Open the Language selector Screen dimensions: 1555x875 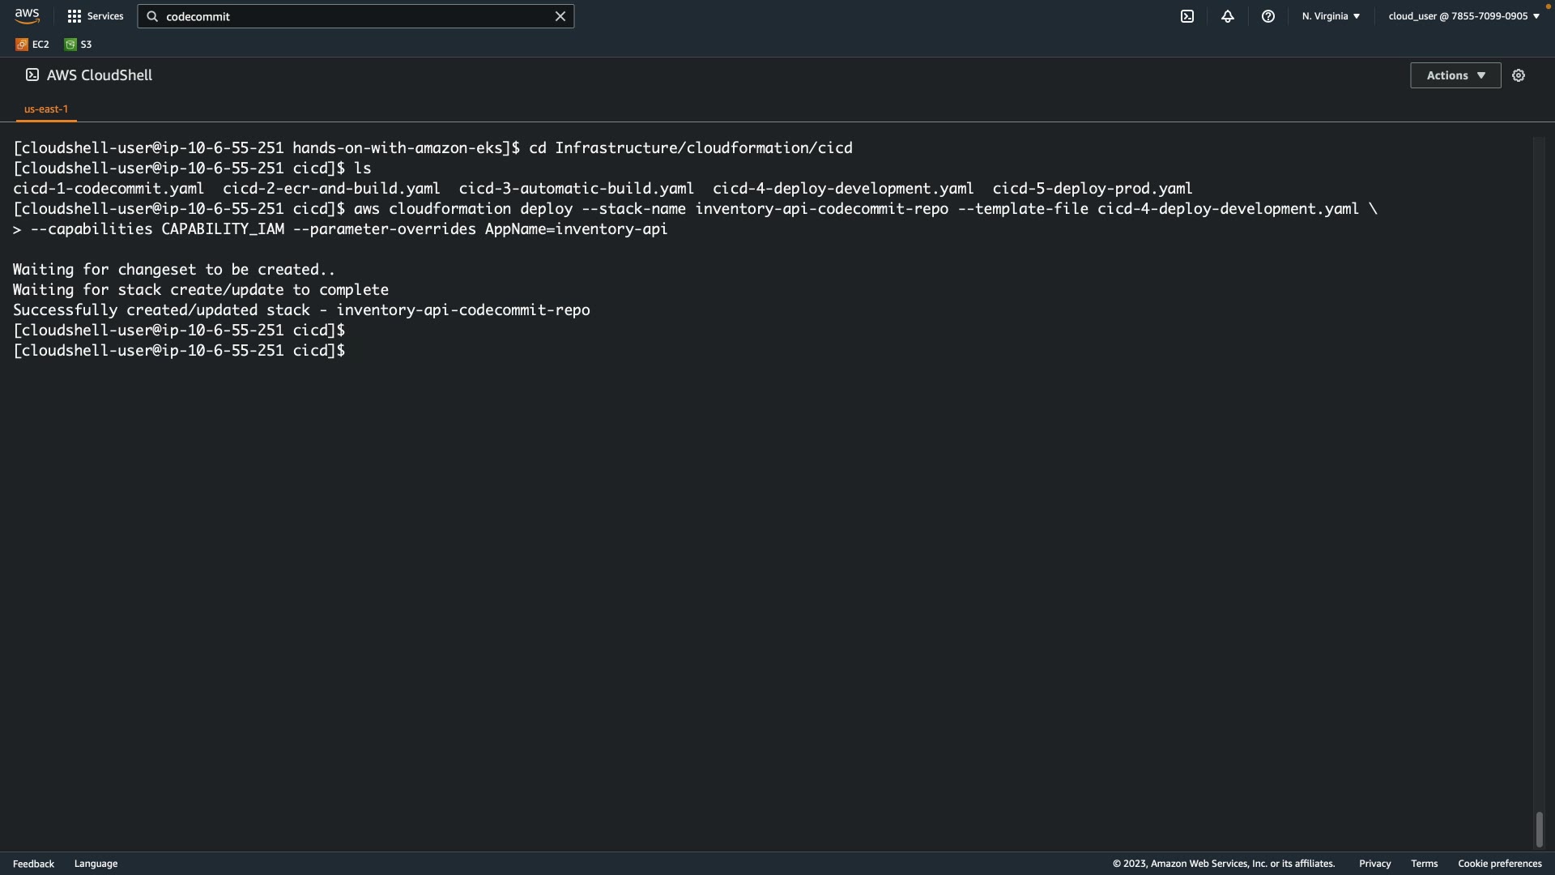pos(96,864)
